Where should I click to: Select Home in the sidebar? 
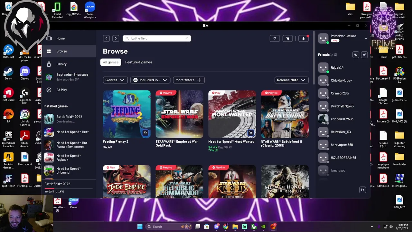[69, 38]
